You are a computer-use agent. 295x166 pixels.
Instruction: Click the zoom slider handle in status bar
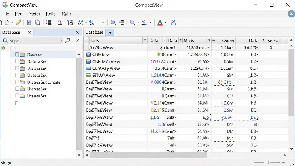tap(269, 163)
